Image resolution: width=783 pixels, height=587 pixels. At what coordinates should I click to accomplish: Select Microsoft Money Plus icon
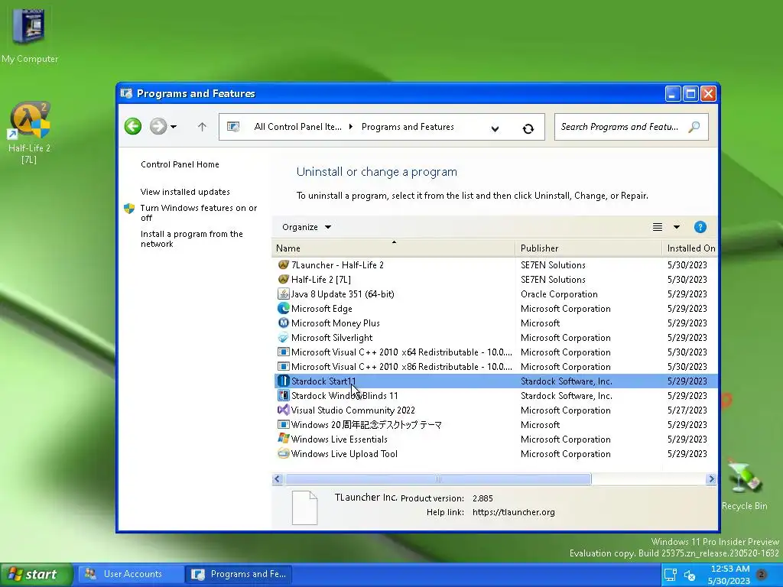[283, 323]
